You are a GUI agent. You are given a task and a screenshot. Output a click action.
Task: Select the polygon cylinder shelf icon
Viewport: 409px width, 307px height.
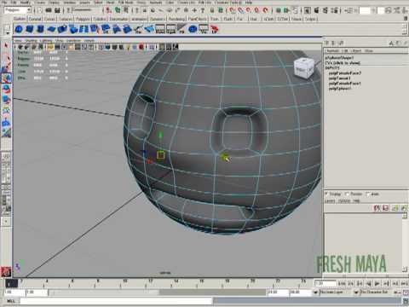click(x=40, y=29)
